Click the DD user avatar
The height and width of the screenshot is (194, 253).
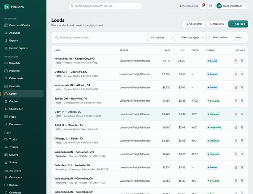click(x=219, y=6)
